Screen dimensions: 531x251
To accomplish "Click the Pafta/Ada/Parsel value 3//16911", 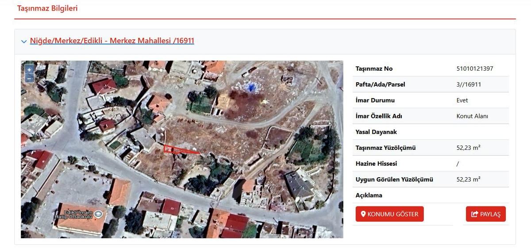I will pyautogui.click(x=469, y=84).
